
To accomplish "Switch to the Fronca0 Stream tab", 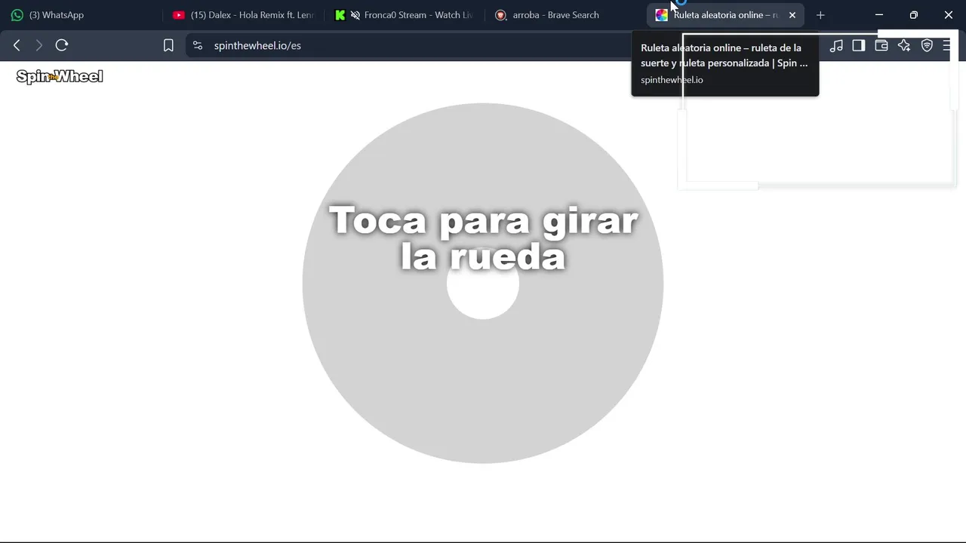I will 405,15.
